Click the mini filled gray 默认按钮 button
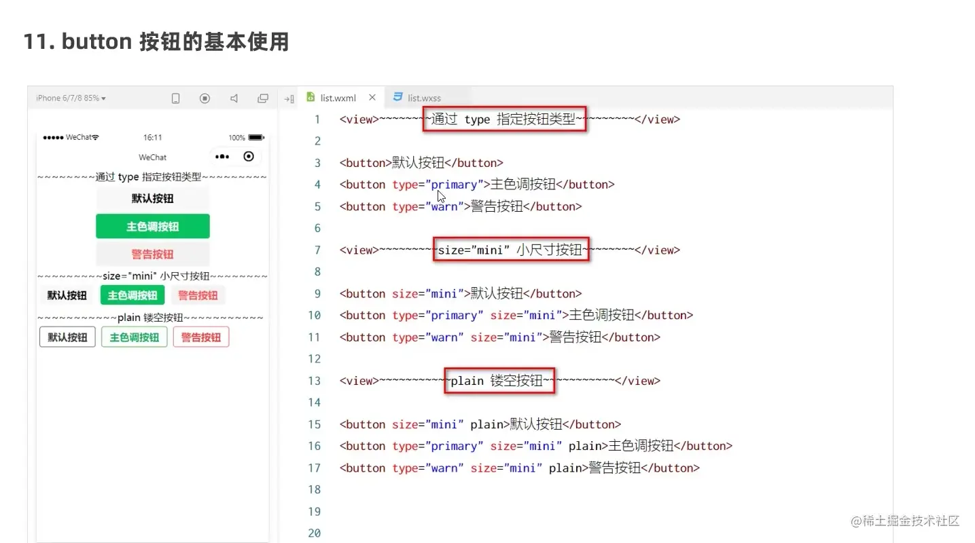The image size is (975, 543). [x=67, y=295]
